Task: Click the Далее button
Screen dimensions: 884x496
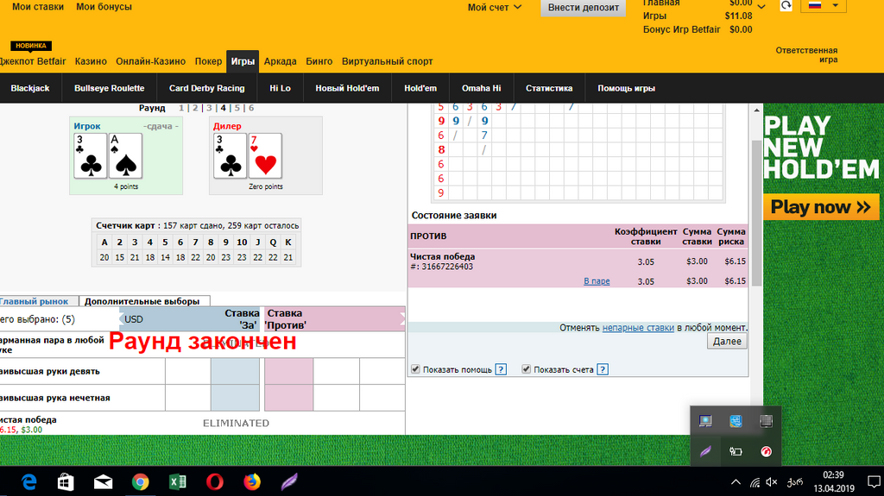Action: (x=727, y=342)
